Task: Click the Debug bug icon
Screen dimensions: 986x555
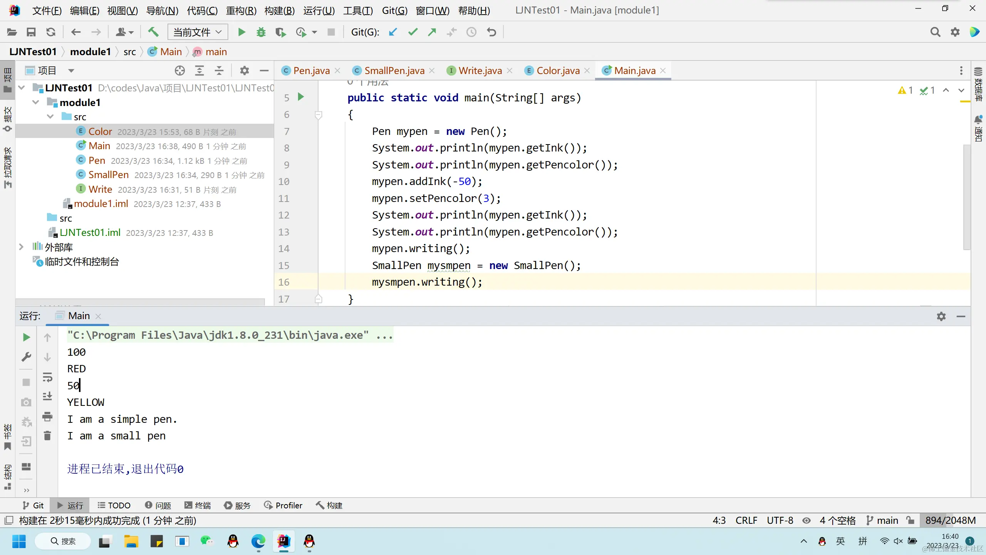Action: pos(261,32)
